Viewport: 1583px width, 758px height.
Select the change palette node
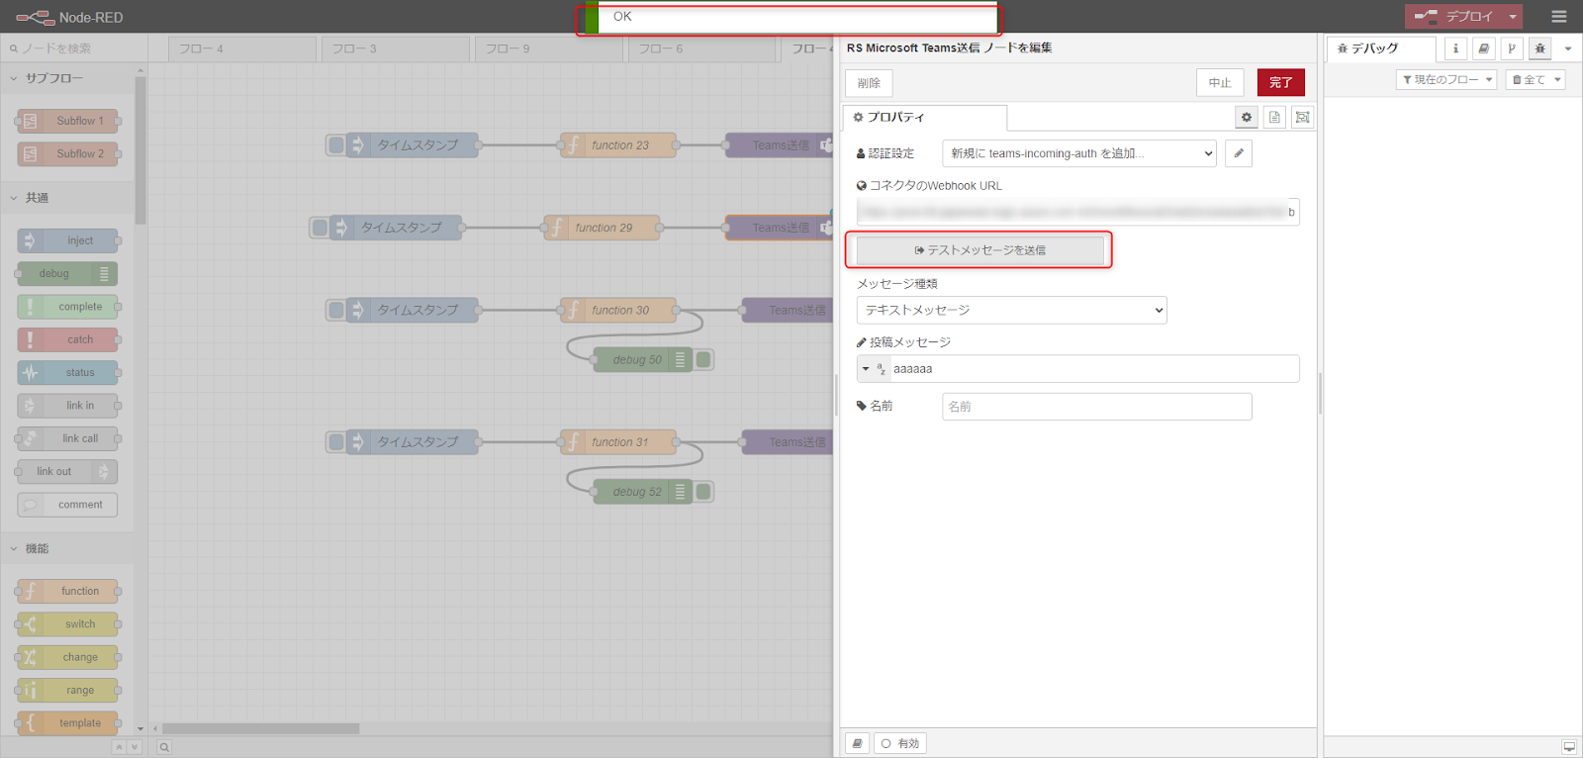[67, 657]
